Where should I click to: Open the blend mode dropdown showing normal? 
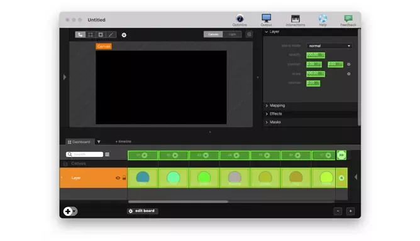click(329, 46)
